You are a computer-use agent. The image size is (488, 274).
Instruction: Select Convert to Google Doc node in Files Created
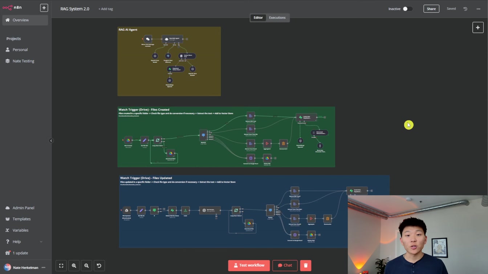pyautogui.click(x=251, y=158)
